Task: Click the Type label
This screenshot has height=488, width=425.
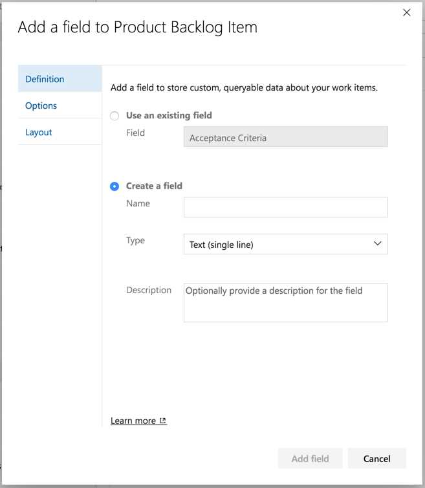Action: click(135, 241)
